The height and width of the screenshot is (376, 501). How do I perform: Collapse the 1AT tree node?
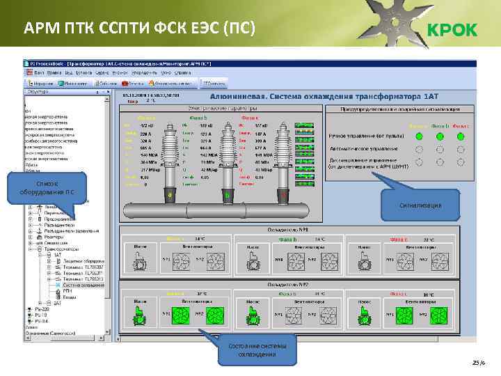pyautogui.click(x=40, y=255)
